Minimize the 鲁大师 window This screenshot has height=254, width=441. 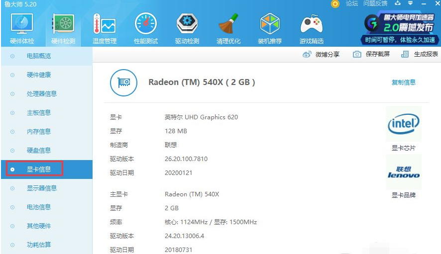click(x=424, y=3)
